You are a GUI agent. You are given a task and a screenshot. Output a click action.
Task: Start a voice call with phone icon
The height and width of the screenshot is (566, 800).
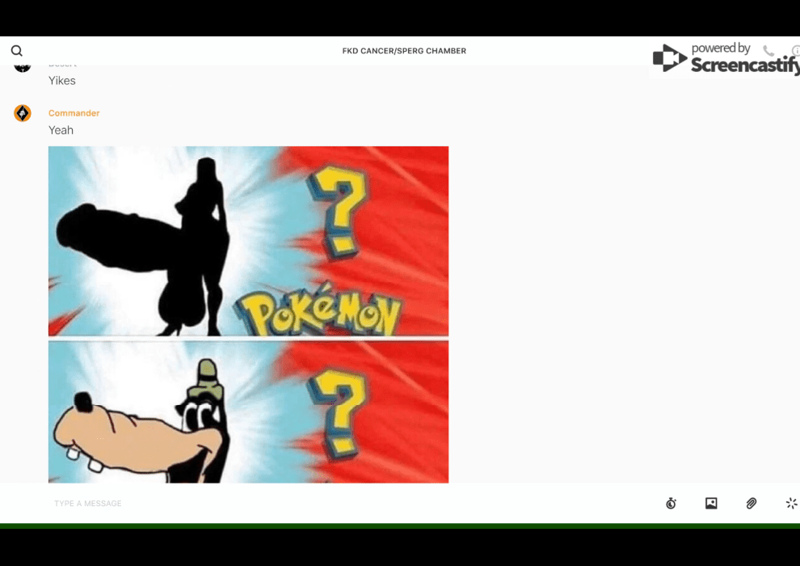click(x=768, y=51)
